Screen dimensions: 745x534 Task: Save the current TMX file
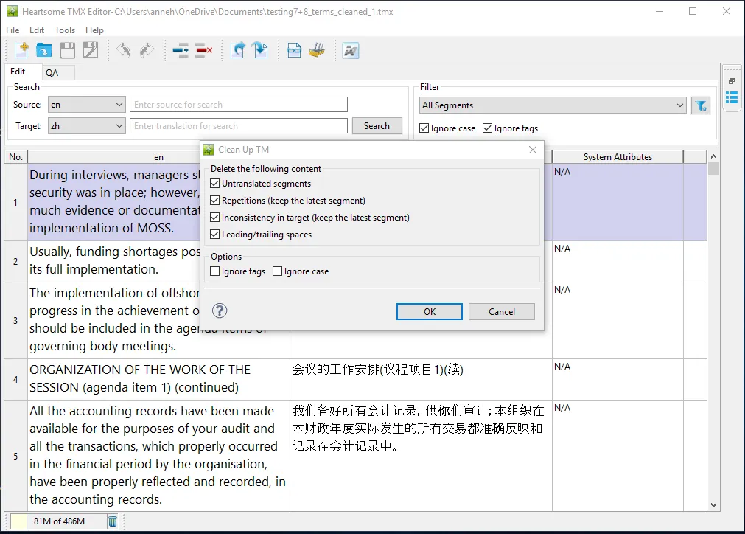click(x=67, y=49)
